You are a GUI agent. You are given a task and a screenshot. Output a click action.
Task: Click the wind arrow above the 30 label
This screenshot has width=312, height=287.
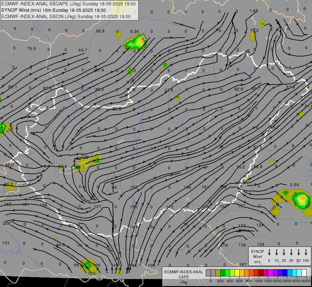click(x=291, y=252)
